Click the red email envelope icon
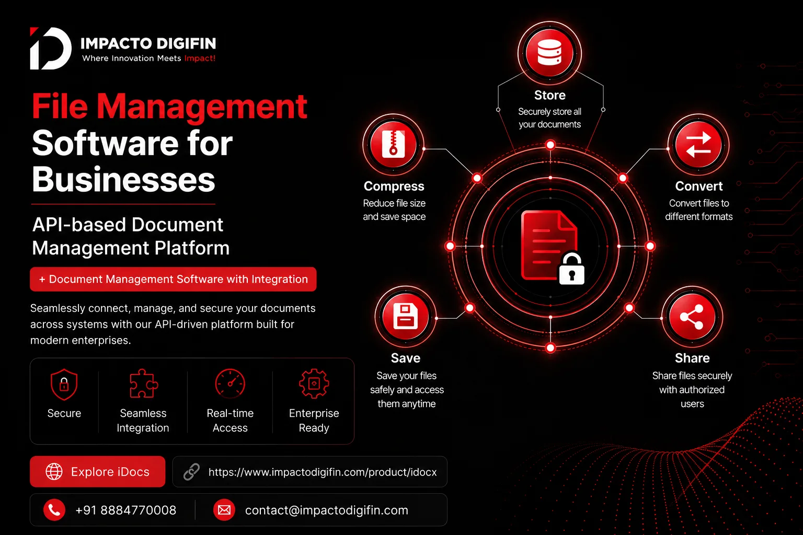This screenshot has height=535, width=803. pyautogui.click(x=224, y=510)
